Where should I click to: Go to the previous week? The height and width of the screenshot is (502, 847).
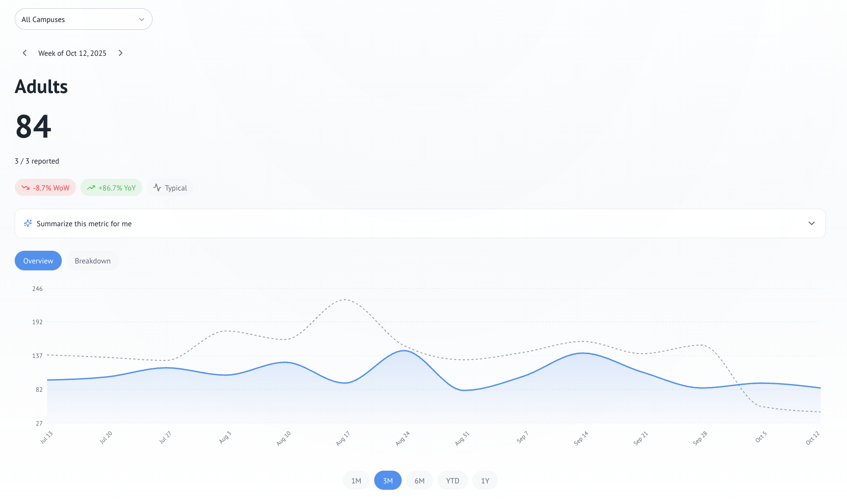25,53
